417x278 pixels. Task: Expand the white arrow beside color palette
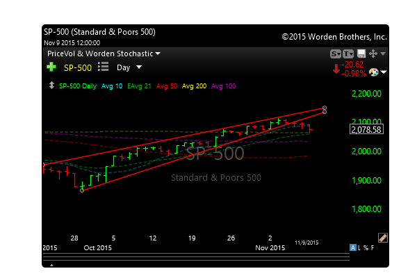tap(384, 72)
